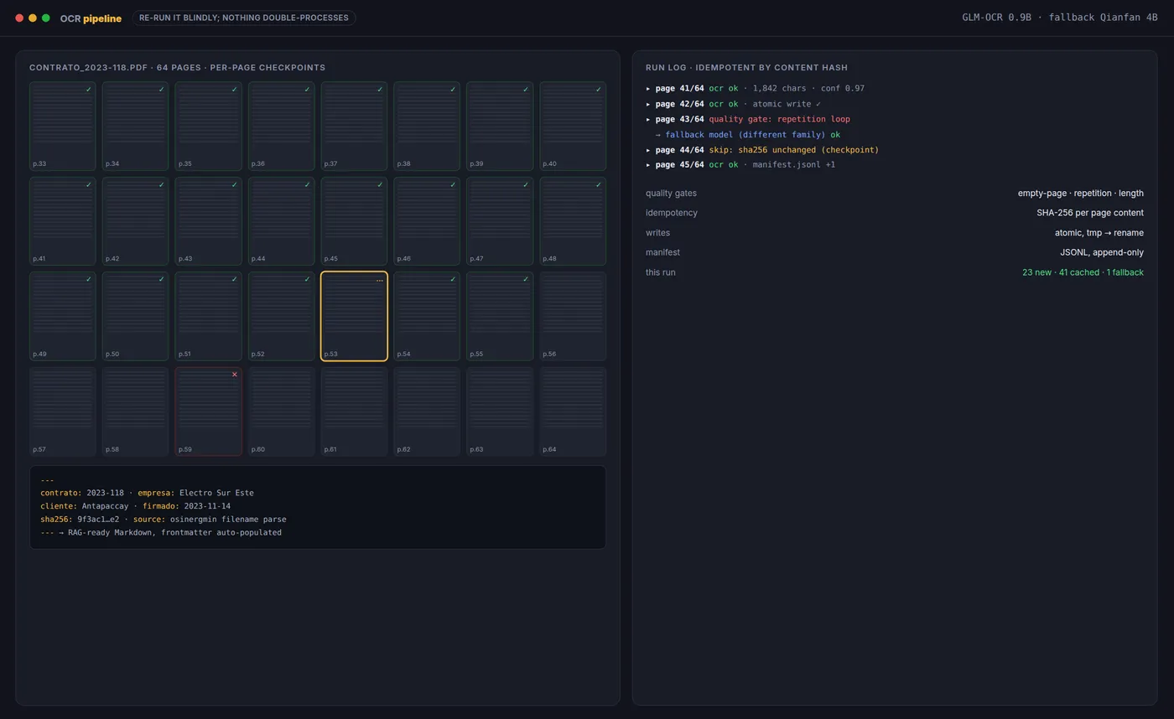Click the 'fallback model (different family)' log line
Image resolution: width=1174 pixels, height=719 pixels.
(748, 135)
